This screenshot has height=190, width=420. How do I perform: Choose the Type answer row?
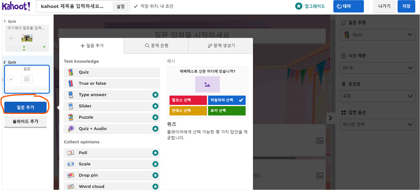point(112,95)
